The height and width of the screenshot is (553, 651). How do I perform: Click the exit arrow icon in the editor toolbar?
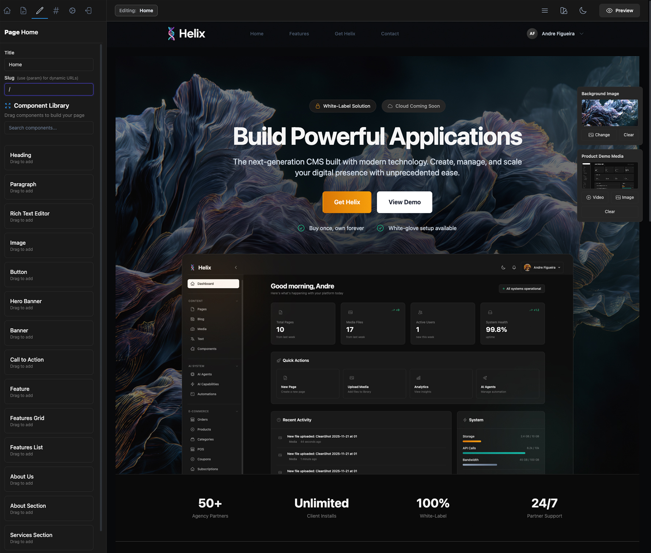(88, 11)
